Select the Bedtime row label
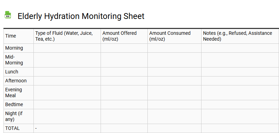This screenshot has height=133, width=279. coord(14,104)
